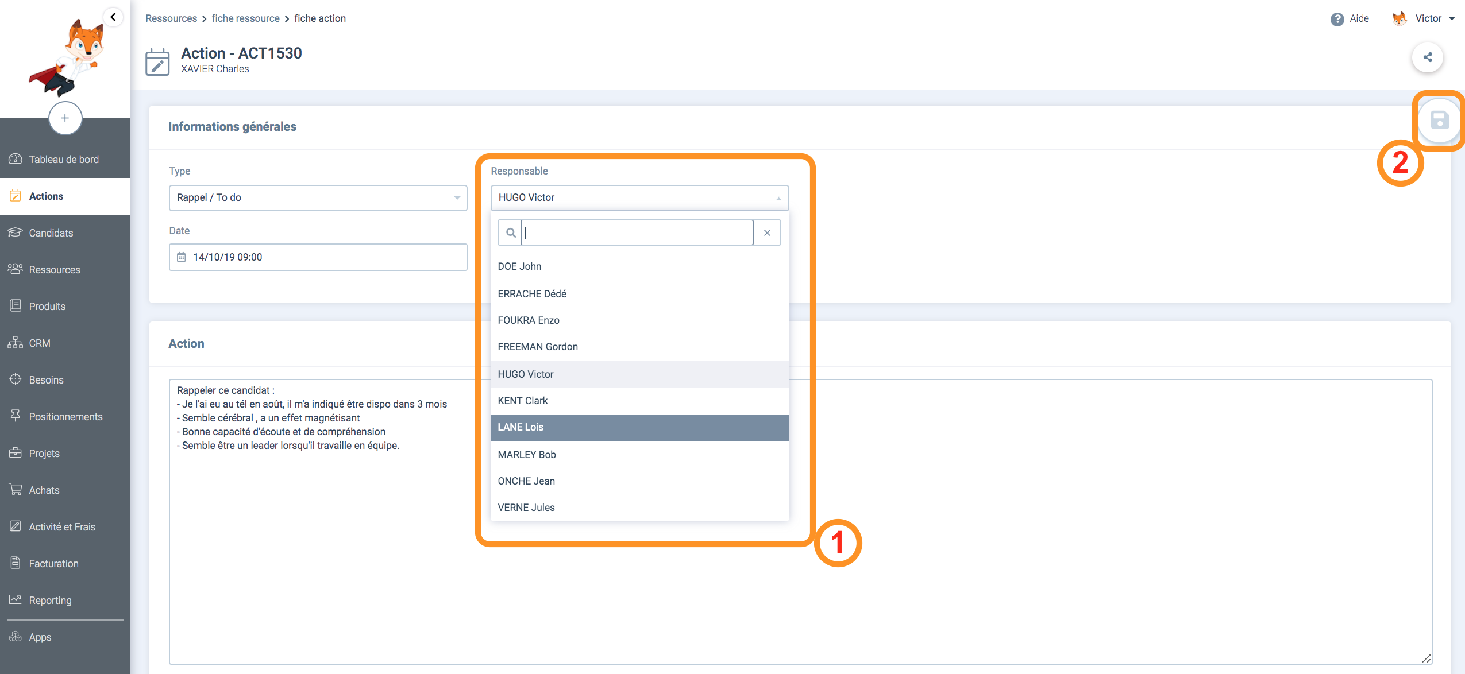Click the Apps cubes icon
The width and height of the screenshot is (1465, 674).
16,637
